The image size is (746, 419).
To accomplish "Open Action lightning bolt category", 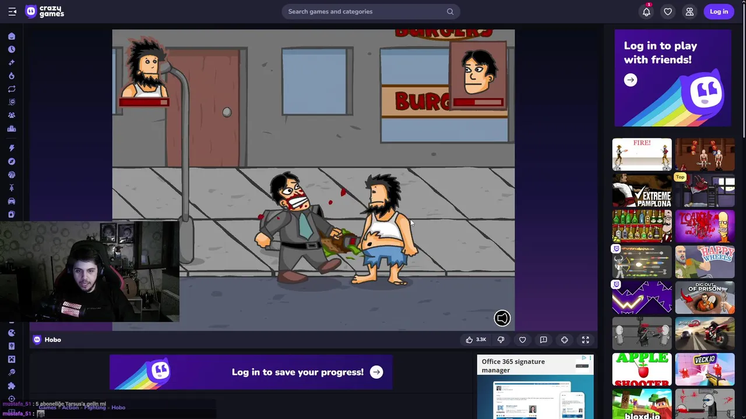I will tap(12, 148).
